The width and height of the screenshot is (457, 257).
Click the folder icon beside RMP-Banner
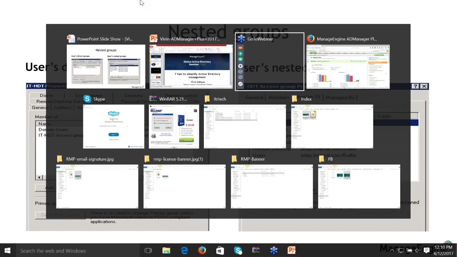(x=234, y=159)
